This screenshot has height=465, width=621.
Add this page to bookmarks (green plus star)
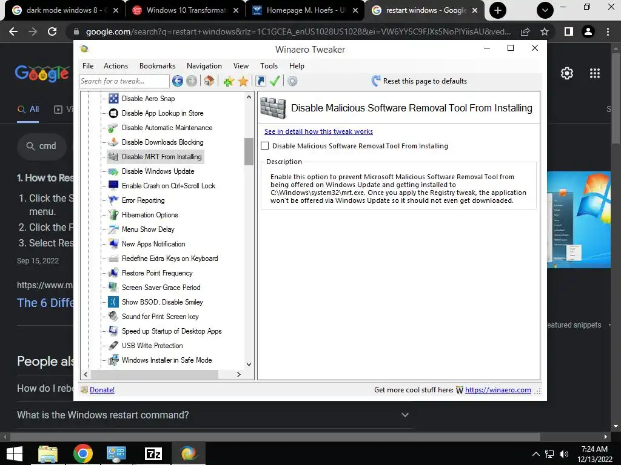coord(229,81)
